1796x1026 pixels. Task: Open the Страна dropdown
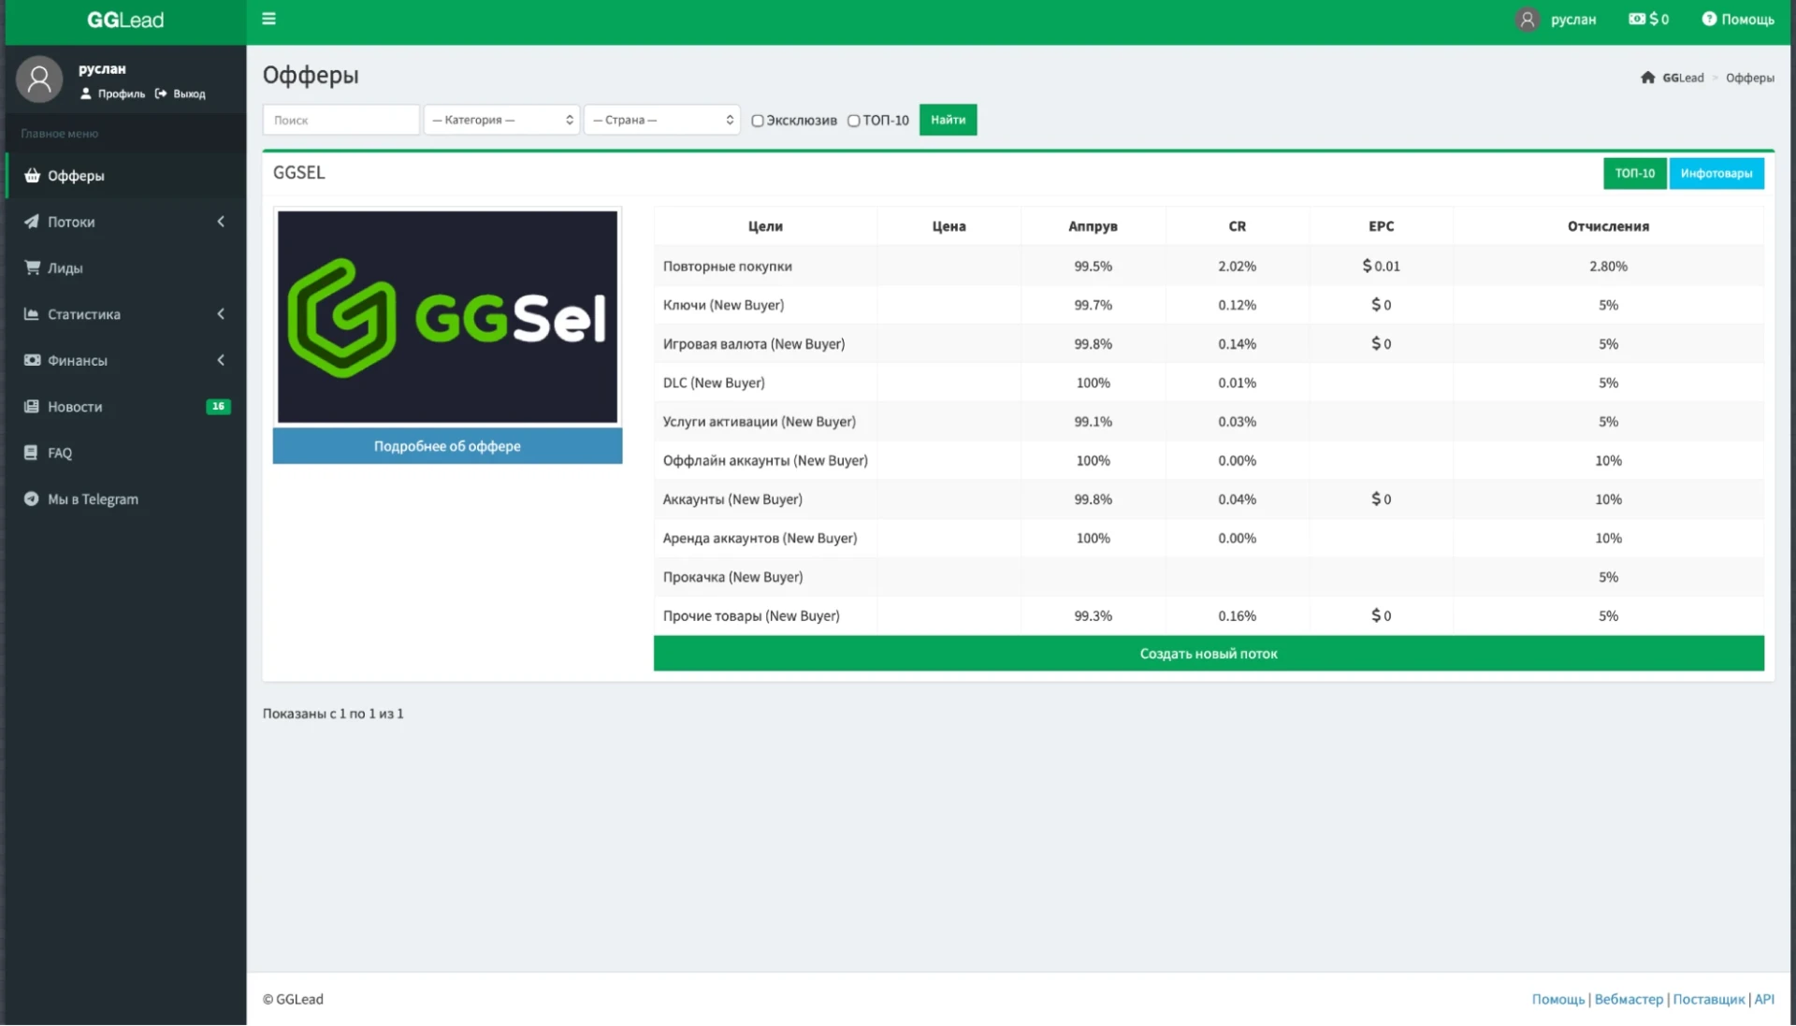click(662, 120)
